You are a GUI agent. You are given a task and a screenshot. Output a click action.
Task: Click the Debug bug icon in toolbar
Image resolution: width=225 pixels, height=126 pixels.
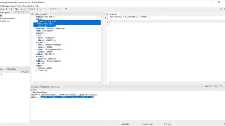click(6, 9)
